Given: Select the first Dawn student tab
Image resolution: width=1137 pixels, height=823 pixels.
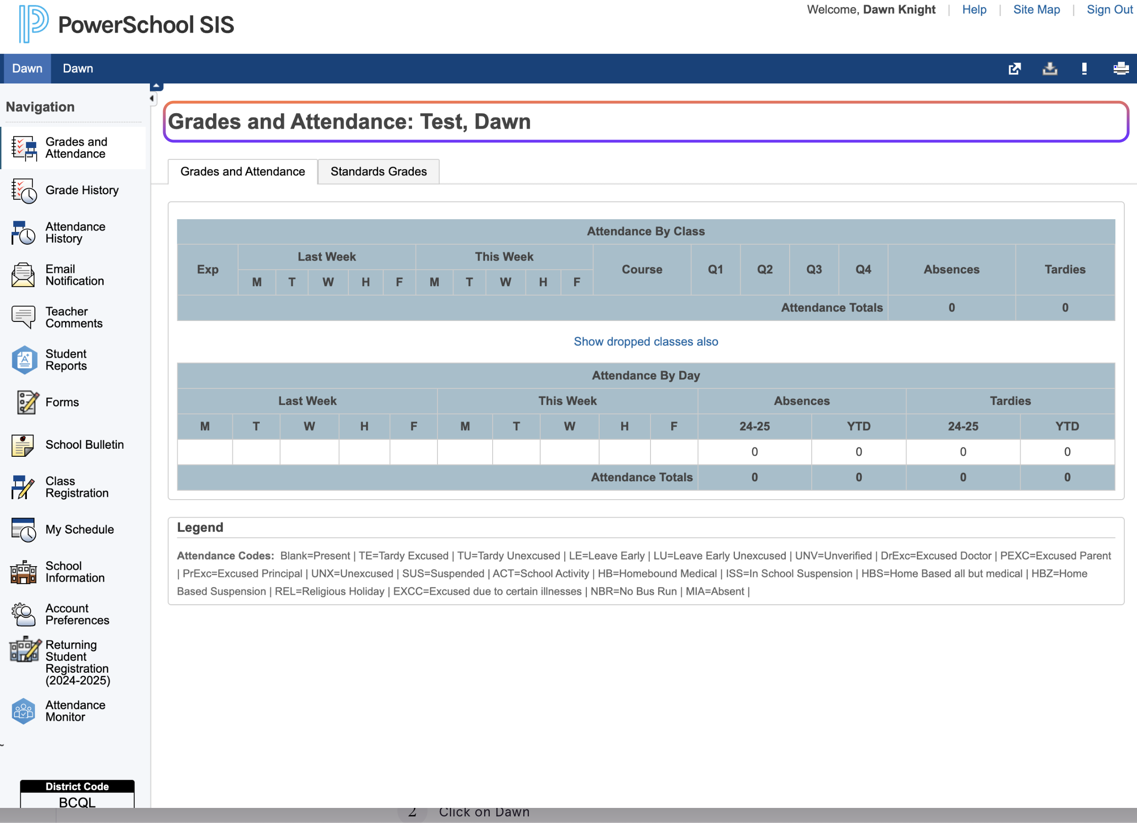Looking at the screenshot, I should [27, 69].
